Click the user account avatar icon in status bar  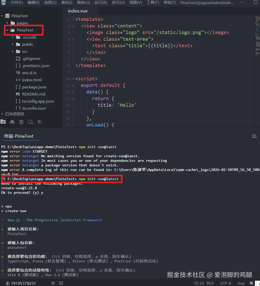(8, 283)
